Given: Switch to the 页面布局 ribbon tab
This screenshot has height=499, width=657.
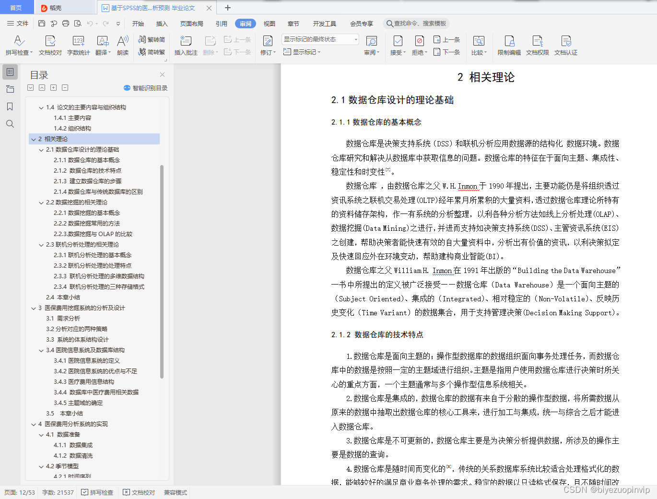Looking at the screenshot, I should 192,24.
